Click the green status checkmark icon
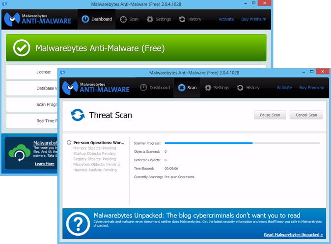Image resolution: width=331 pixels, height=244 pixels. pyautogui.click(x=22, y=48)
